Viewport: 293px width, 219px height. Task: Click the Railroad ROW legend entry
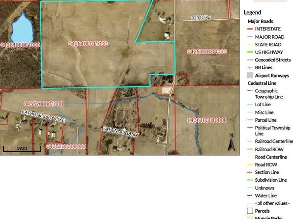(x=265, y=149)
